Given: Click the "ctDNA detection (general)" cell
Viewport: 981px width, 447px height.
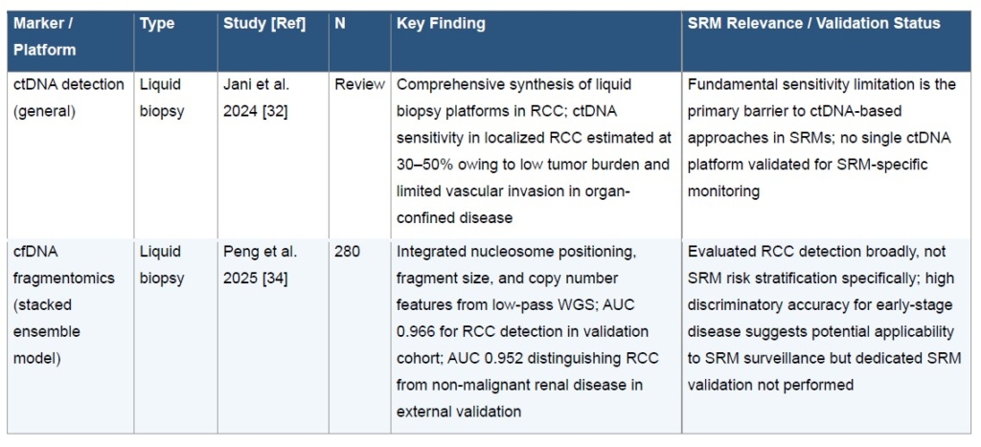Looking at the screenshot, I should click(x=68, y=97).
